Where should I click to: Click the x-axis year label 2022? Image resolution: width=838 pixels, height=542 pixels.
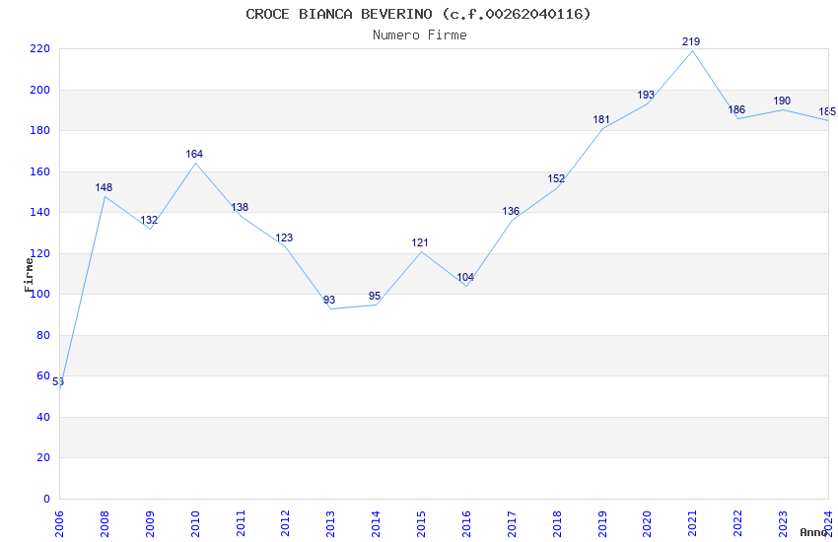tap(738, 522)
